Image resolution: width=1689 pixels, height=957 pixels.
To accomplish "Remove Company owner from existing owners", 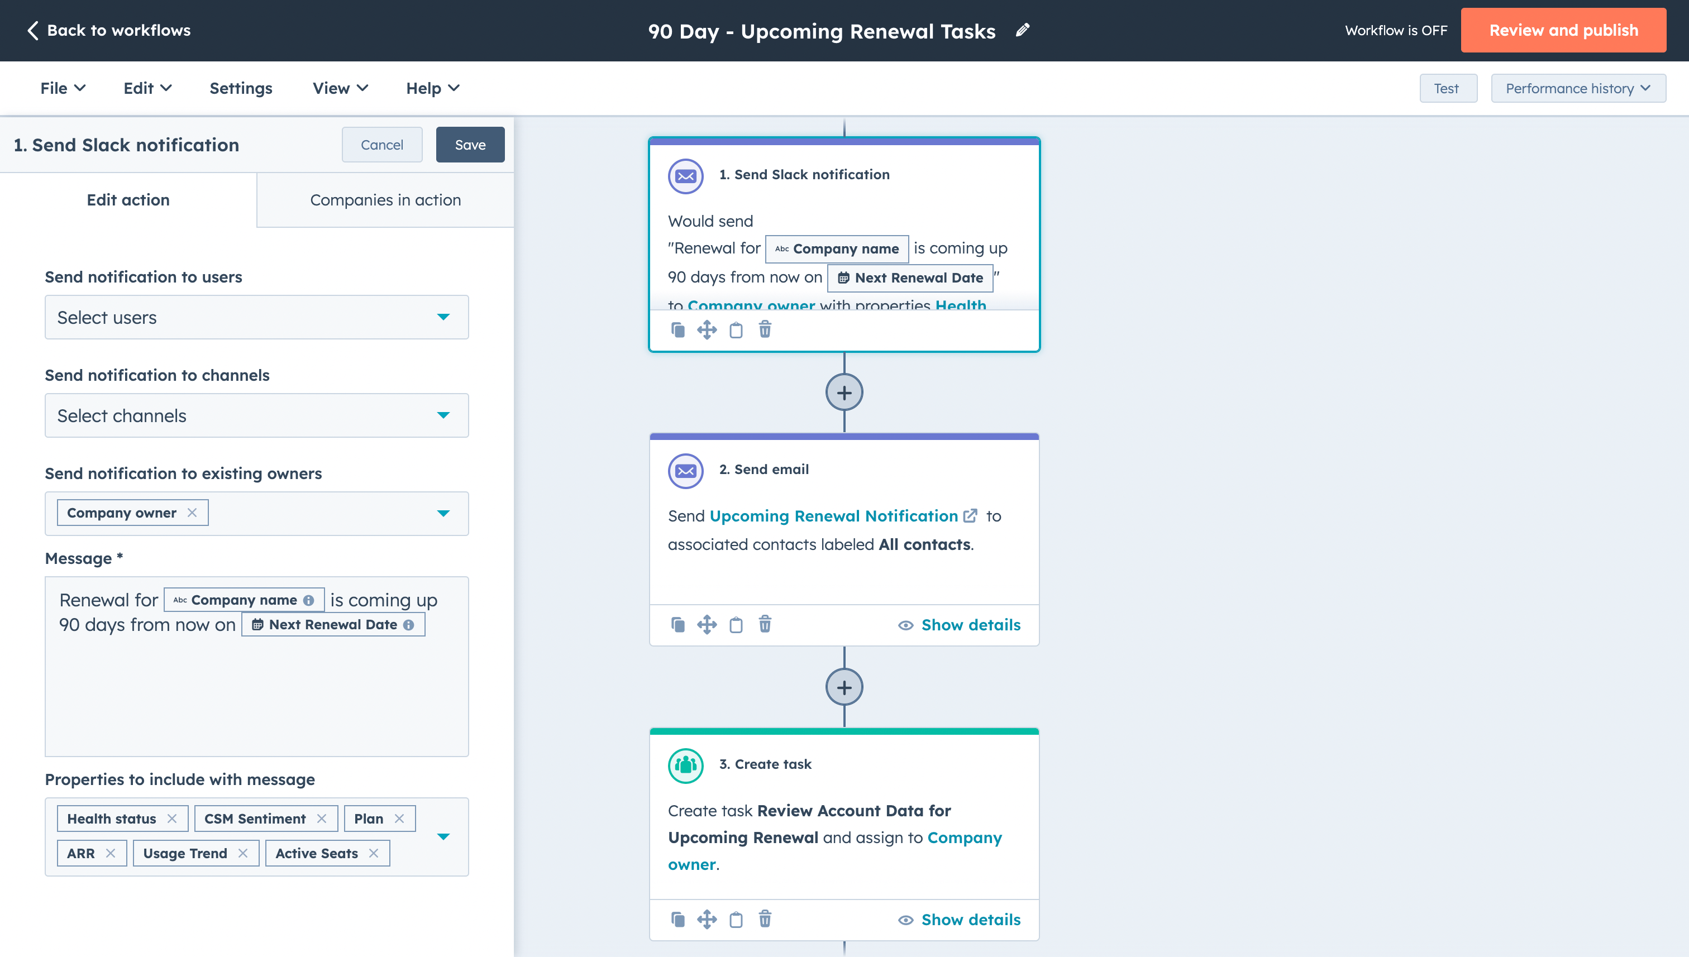I will point(192,513).
